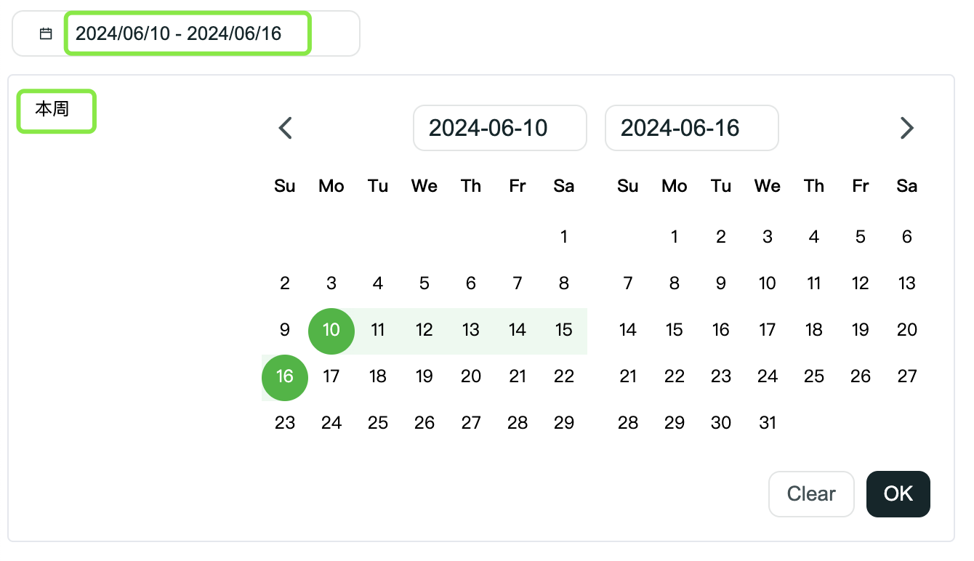974x561 pixels.
Task: Click the calendar icon beside the date field
Action: (46, 33)
